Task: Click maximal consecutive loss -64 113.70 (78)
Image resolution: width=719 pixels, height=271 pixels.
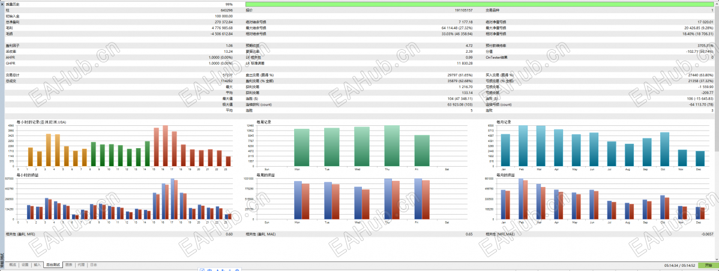Action: click(x=700, y=105)
